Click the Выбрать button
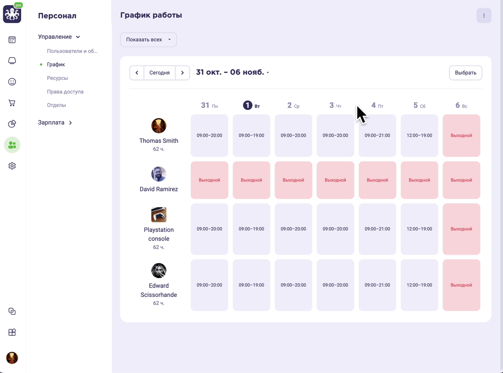This screenshot has width=503, height=373. [465, 73]
